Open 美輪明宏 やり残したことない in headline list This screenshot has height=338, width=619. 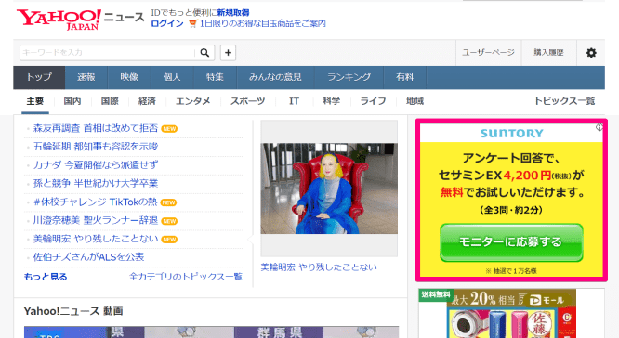[96, 239]
